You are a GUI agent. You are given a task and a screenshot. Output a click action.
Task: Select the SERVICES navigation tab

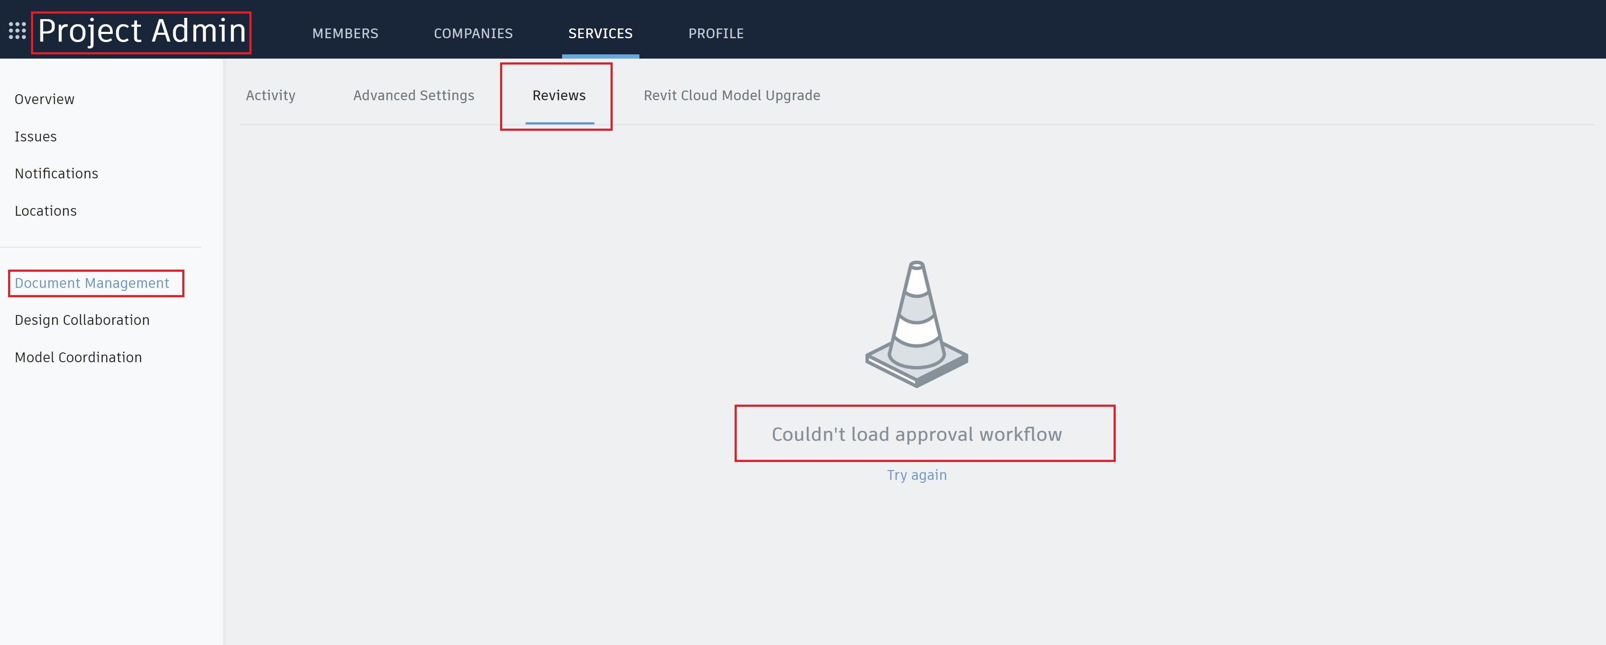pos(600,34)
